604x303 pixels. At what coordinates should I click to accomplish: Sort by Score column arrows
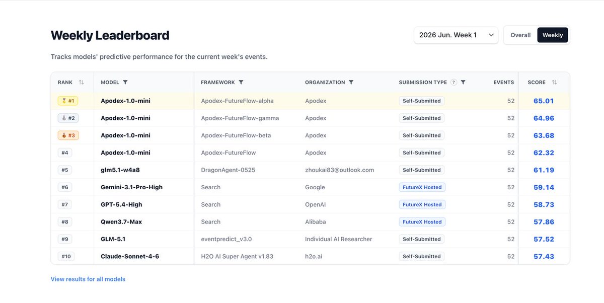(x=554, y=82)
